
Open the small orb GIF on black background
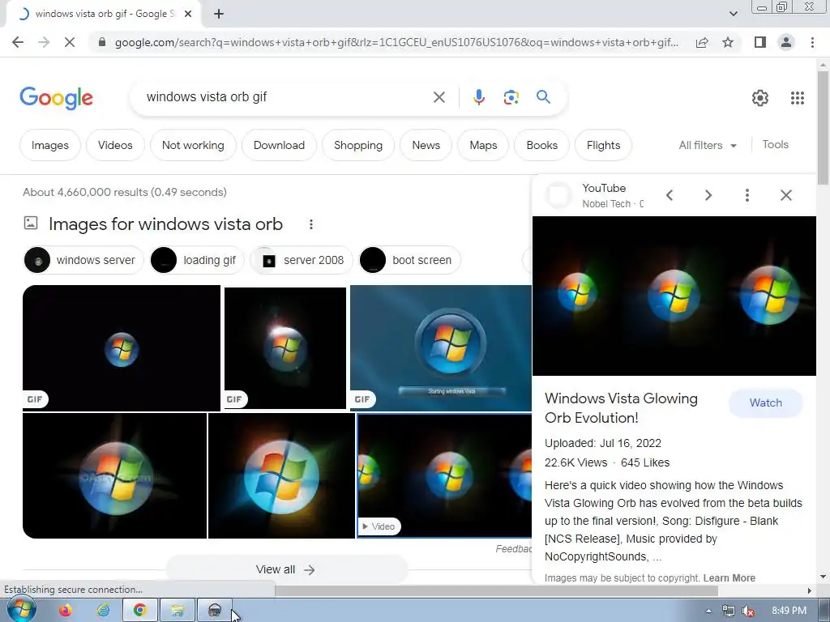tap(122, 348)
